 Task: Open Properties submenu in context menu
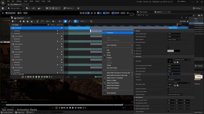[118, 33]
